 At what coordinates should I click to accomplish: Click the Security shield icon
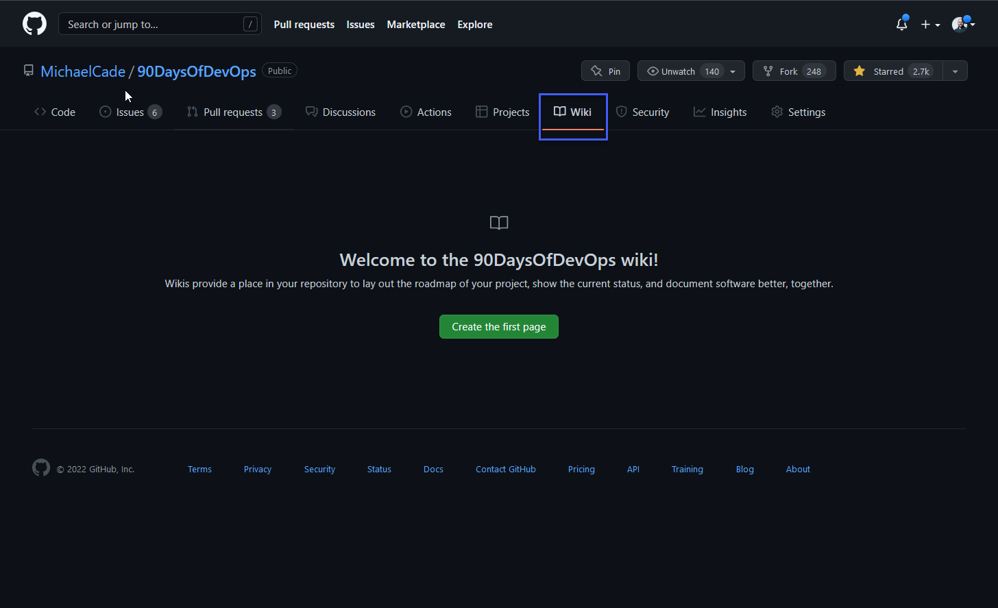pos(622,111)
